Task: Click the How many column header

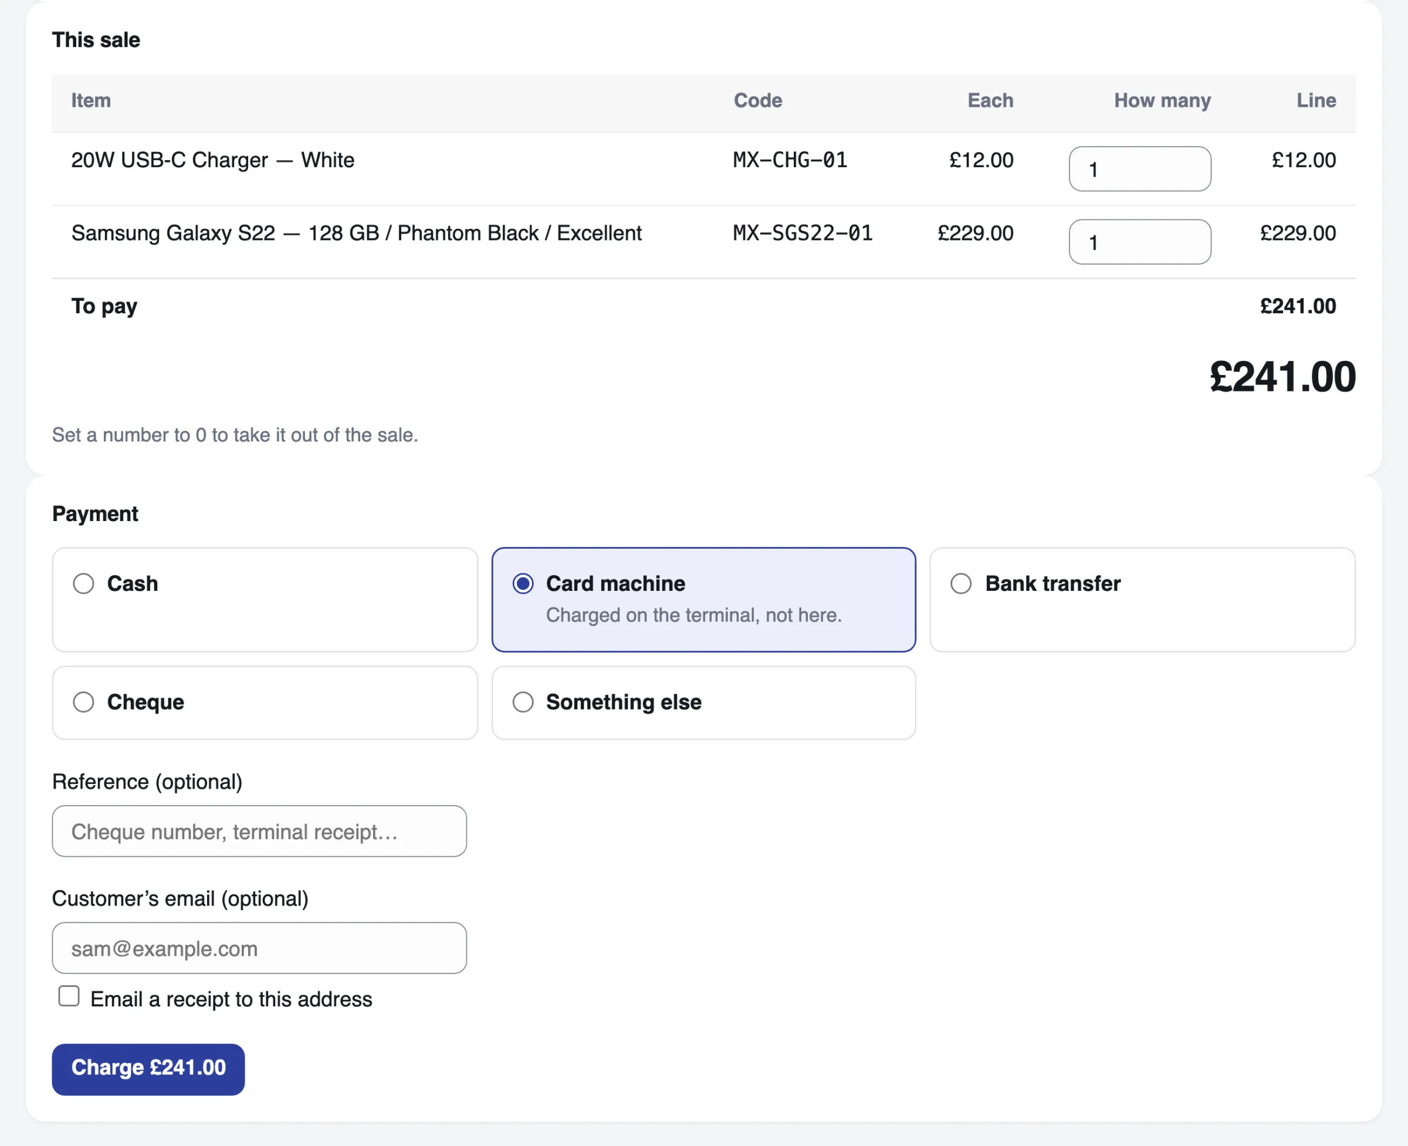Action: (x=1162, y=100)
